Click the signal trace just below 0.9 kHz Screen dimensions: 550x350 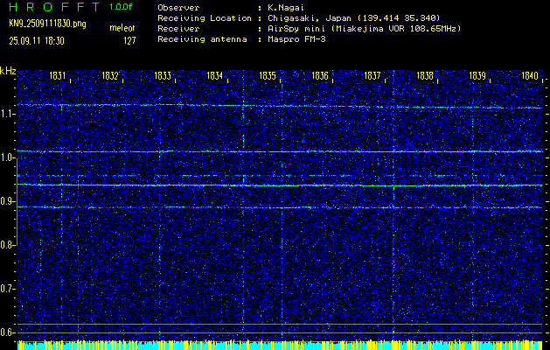coord(280,207)
